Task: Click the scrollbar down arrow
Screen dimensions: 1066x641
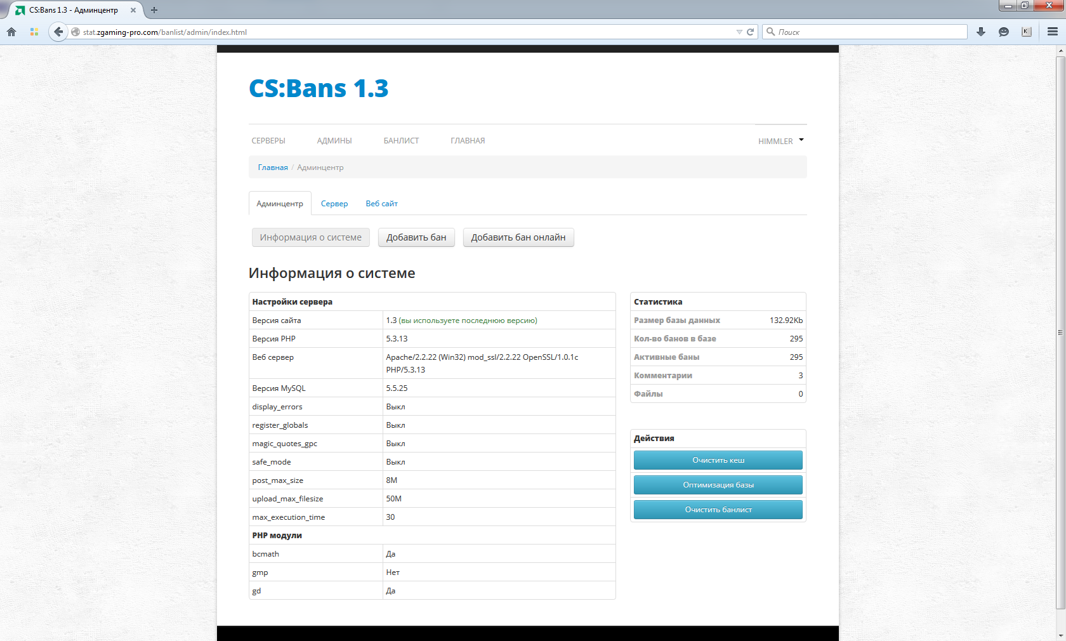Action: (1060, 635)
